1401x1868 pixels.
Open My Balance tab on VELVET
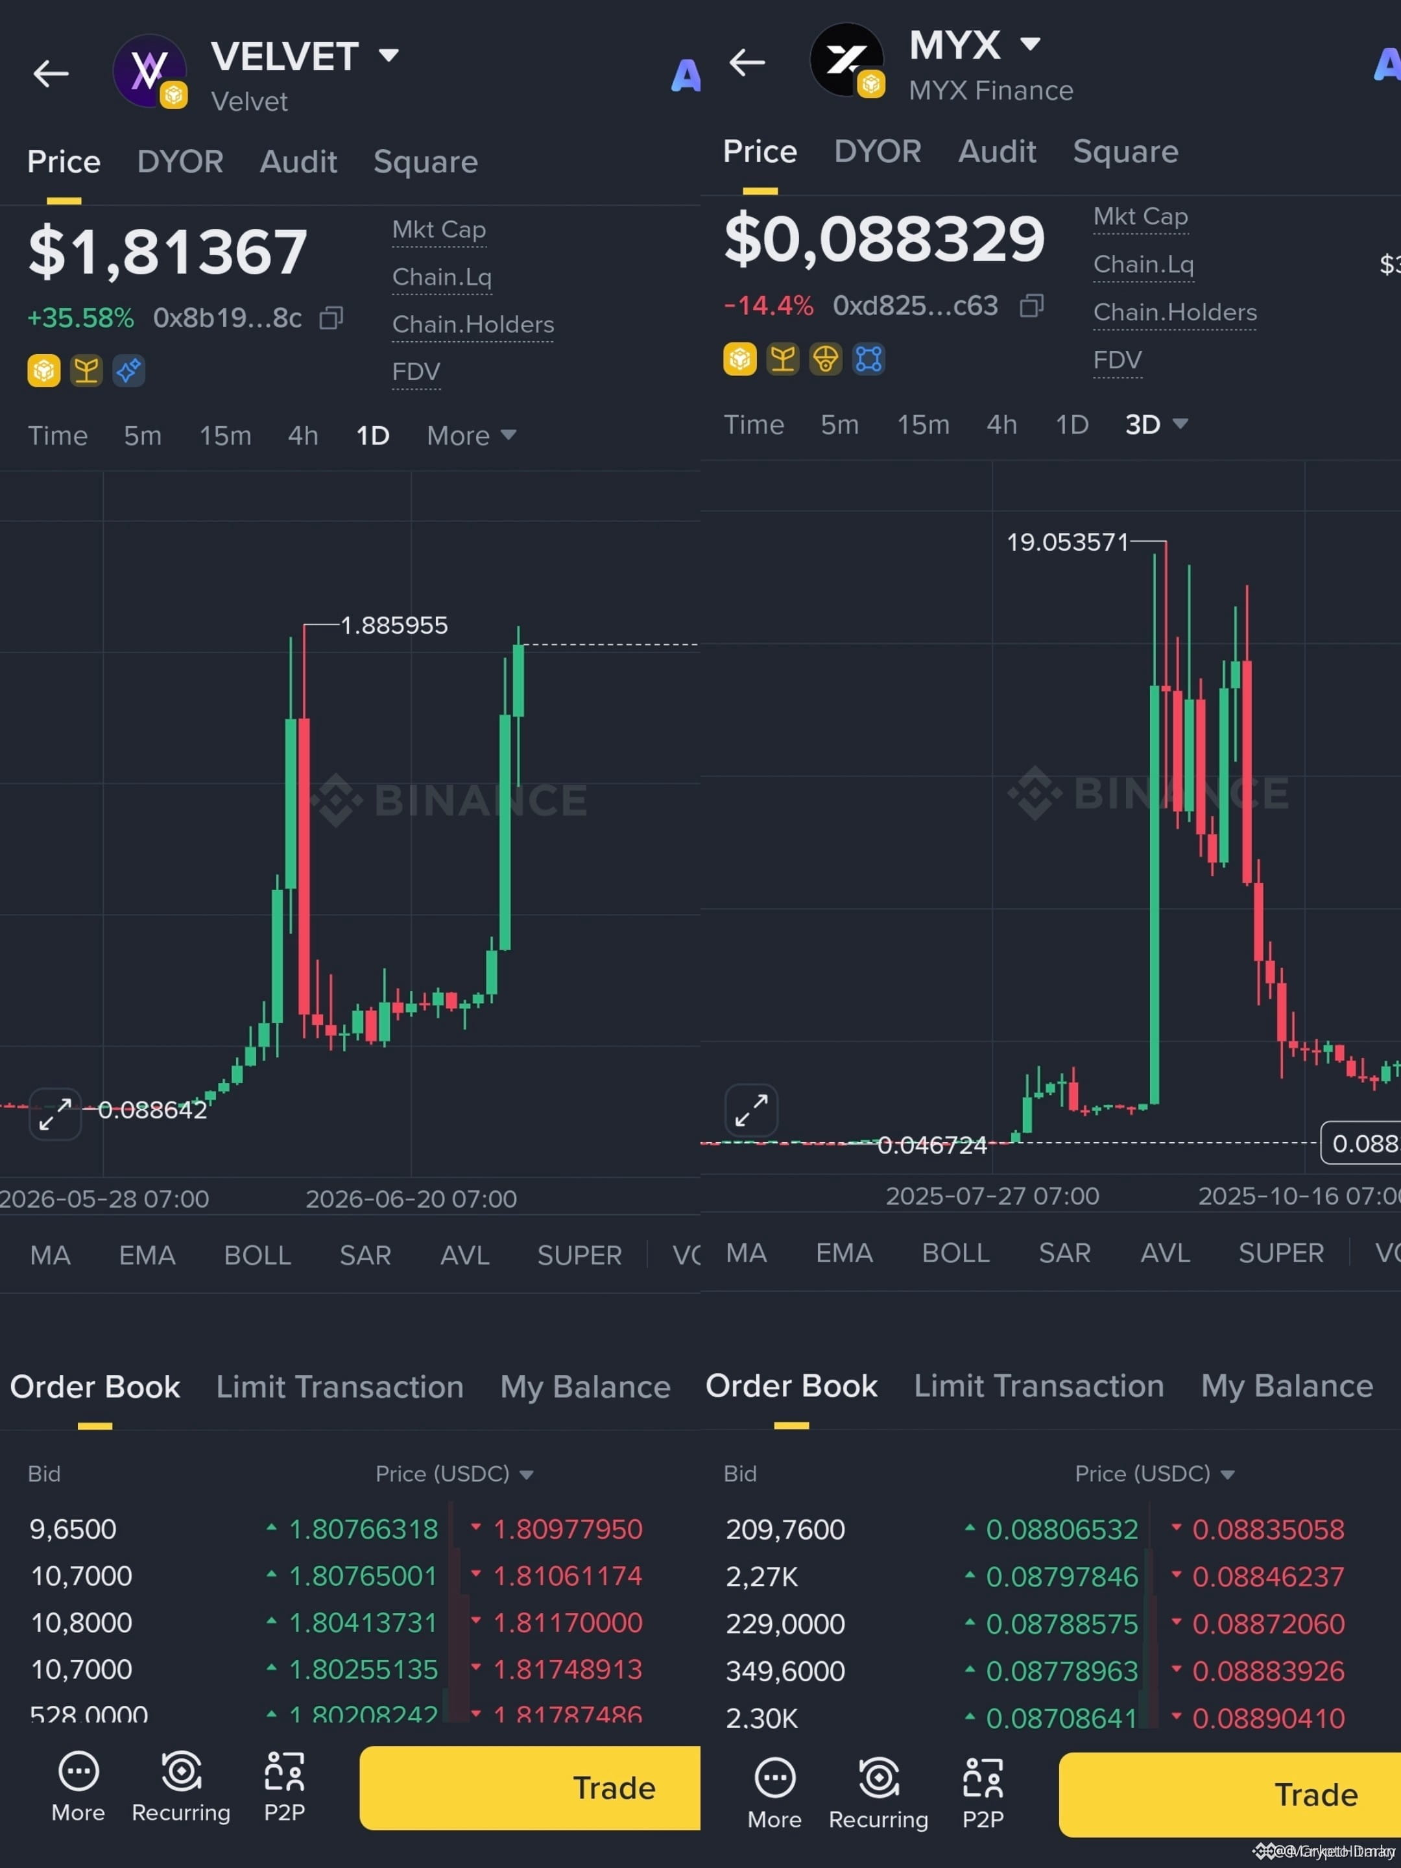pos(585,1387)
